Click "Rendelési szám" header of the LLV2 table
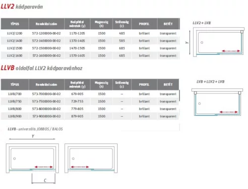This screenshot has width=248, height=189. tap(46, 24)
